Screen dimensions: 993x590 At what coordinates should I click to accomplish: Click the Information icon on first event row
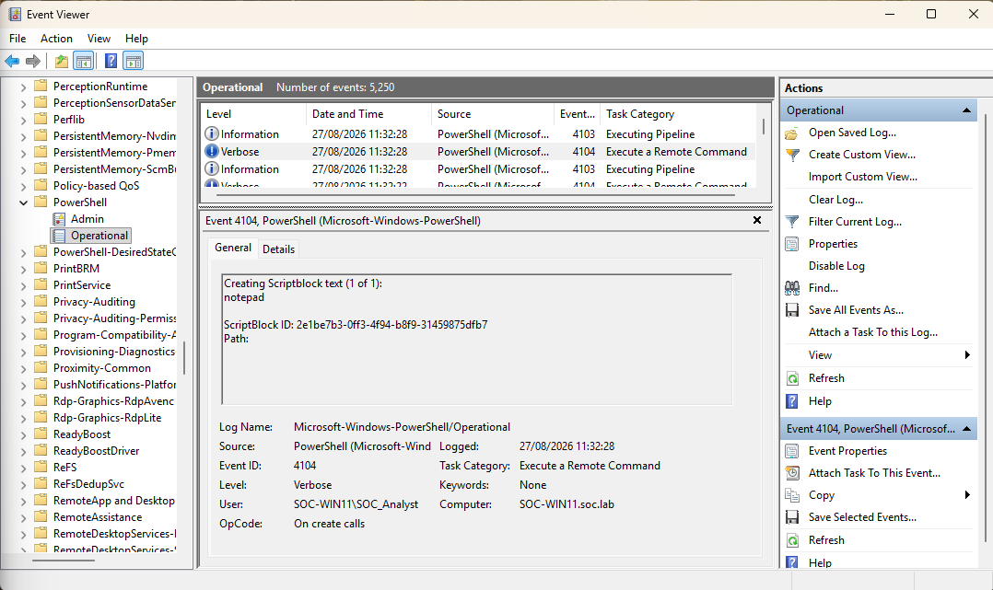tap(212, 134)
